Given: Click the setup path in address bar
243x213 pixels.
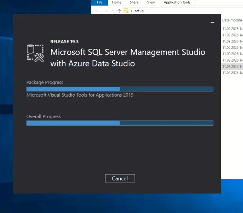Looking at the screenshot, I should 139,11.
